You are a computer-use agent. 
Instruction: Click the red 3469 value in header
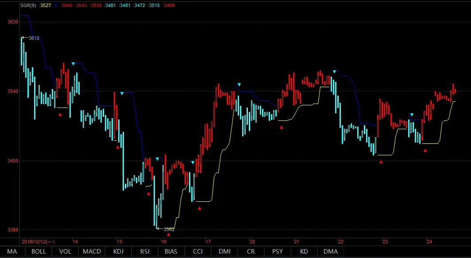click(169, 5)
